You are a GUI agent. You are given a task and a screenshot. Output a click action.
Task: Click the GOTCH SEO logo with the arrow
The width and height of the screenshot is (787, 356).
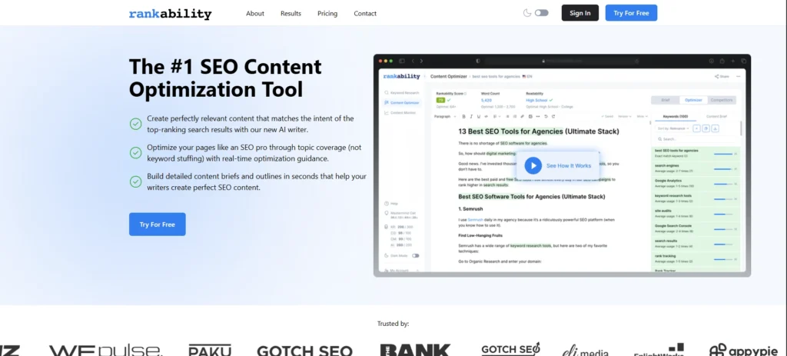510,349
